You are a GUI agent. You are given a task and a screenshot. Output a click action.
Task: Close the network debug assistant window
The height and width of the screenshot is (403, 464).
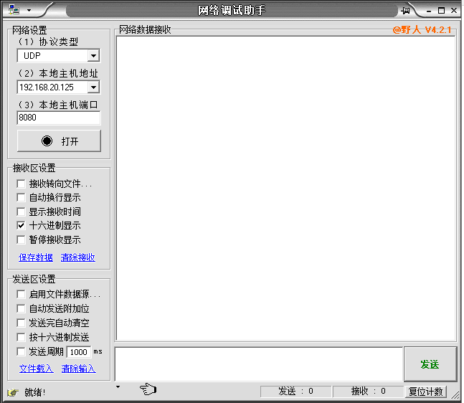[454, 10]
